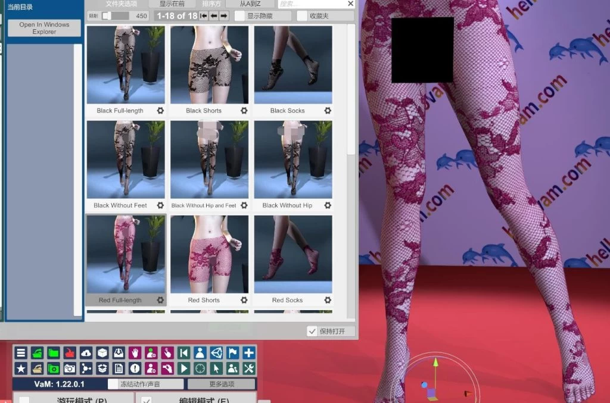Click the blue plus add icon
This screenshot has width=610, height=403.
coord(249,353)
